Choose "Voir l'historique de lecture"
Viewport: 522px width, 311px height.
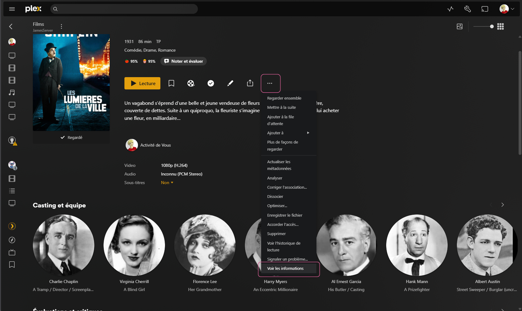tap(289, 246)
